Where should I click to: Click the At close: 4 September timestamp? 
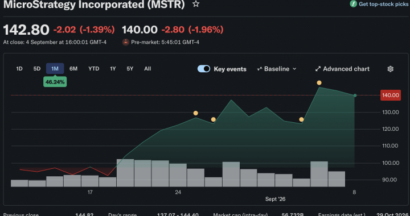[x=55, y=42]
